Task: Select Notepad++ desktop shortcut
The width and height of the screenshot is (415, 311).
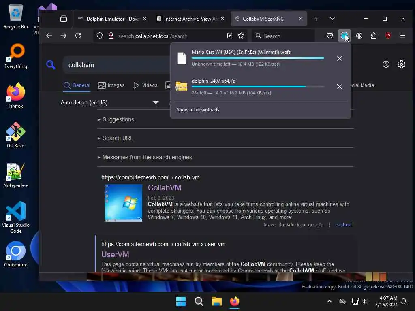Action: [x=16, y=175]
